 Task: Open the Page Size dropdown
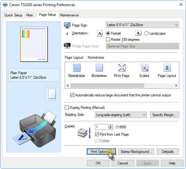142,25
